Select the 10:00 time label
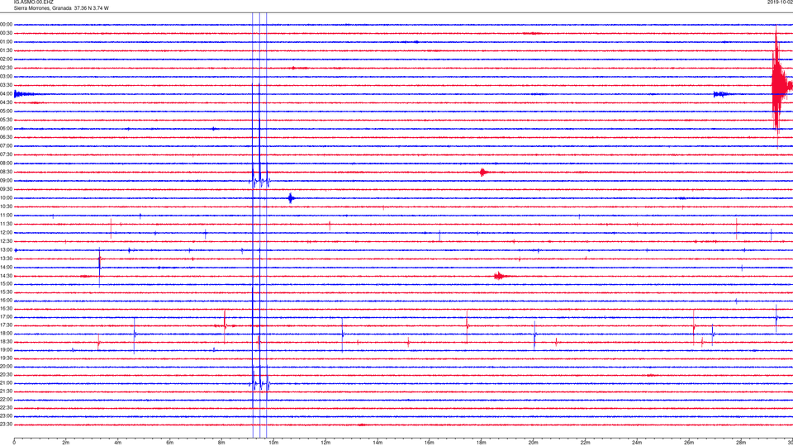 click(6, 197)
